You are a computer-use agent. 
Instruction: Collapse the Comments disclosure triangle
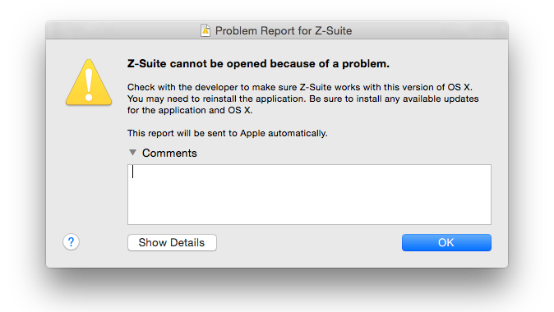(132, 153)
